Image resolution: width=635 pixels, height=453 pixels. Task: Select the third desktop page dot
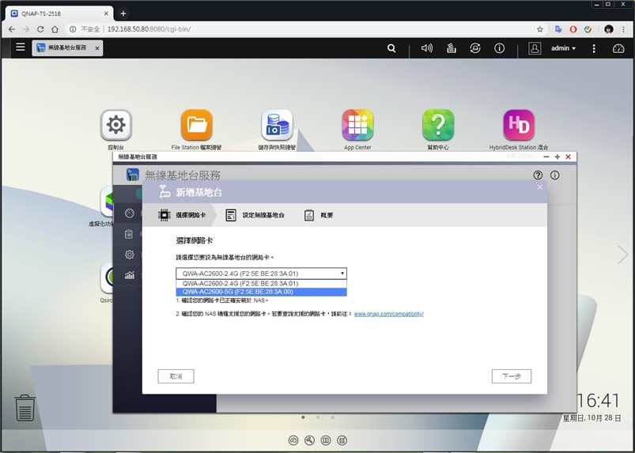[332, 417]
